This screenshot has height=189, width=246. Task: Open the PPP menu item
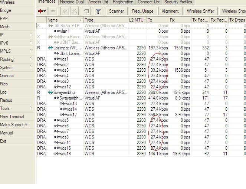point(4,19)
